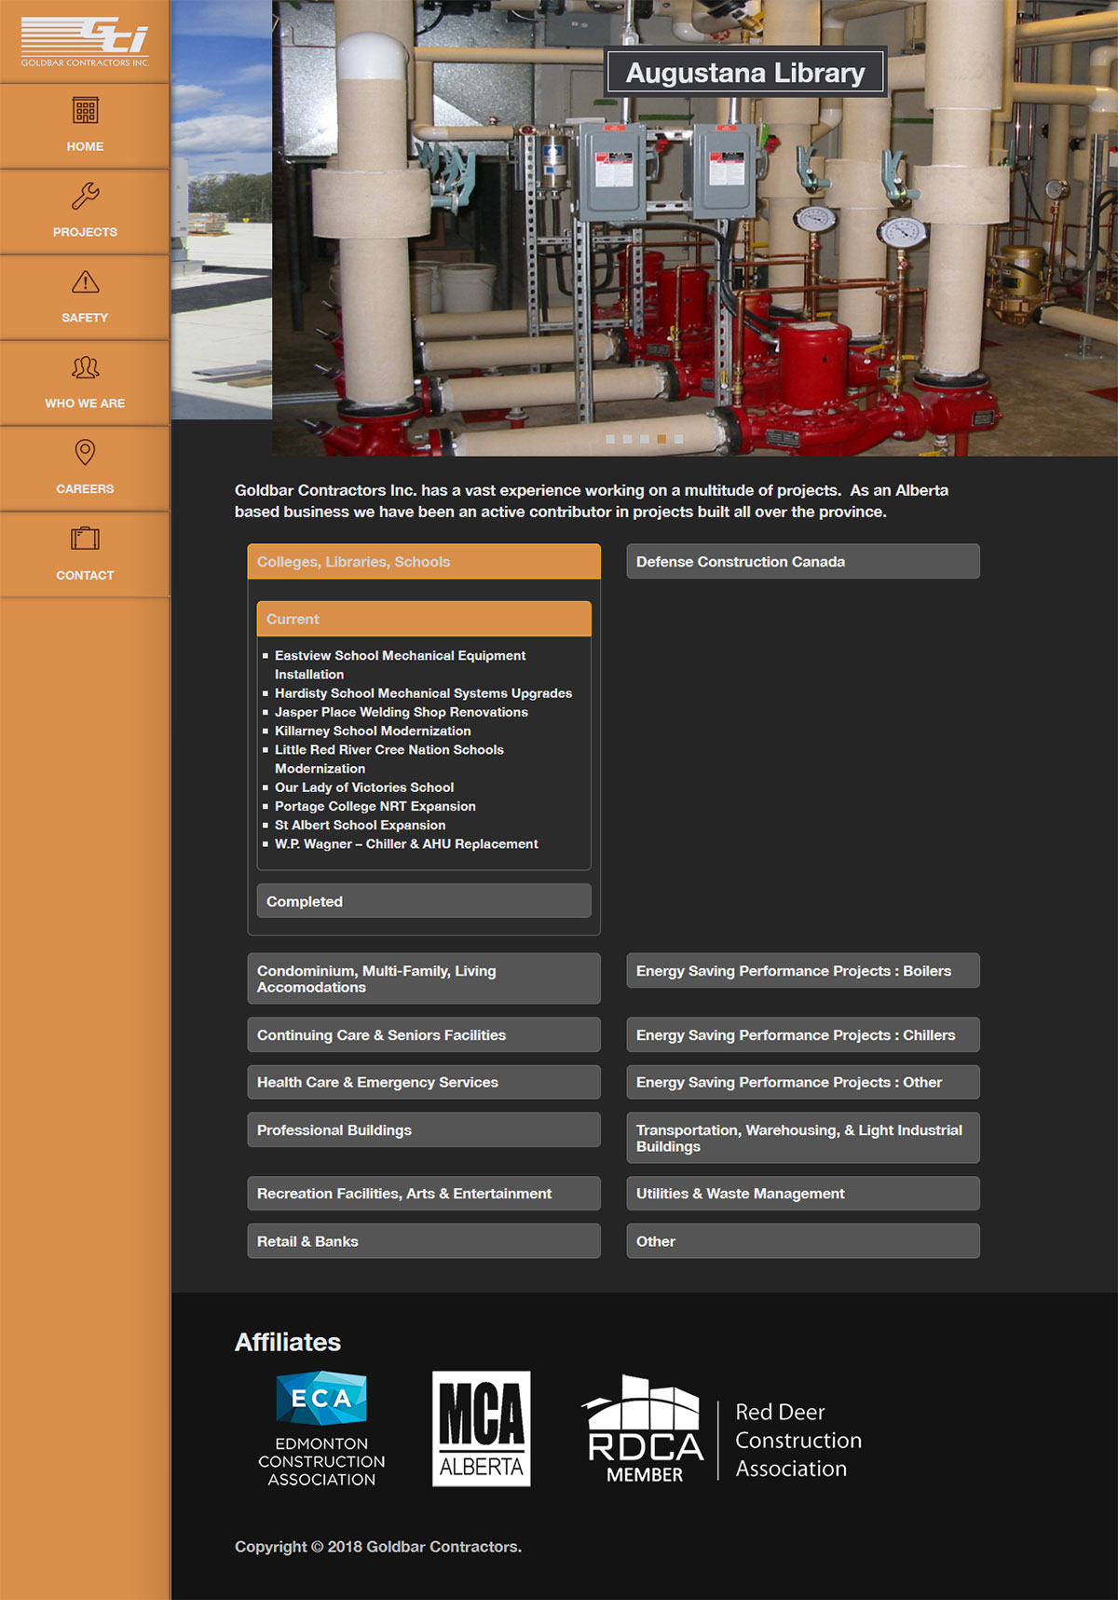Click the Goldbar Contractors logo
This screenshot has width=1118, height=1600.
[x=85, y=42]
